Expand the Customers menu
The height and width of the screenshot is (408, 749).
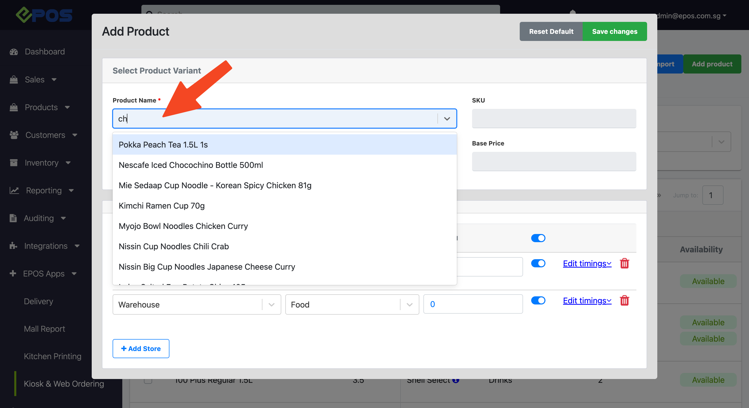[75, 135]
